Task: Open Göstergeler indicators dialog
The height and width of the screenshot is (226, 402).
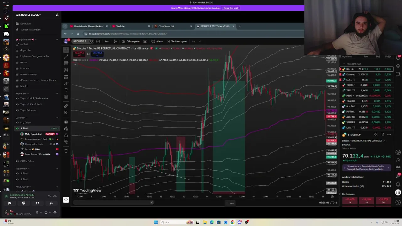Action: [x=131, y=41]
